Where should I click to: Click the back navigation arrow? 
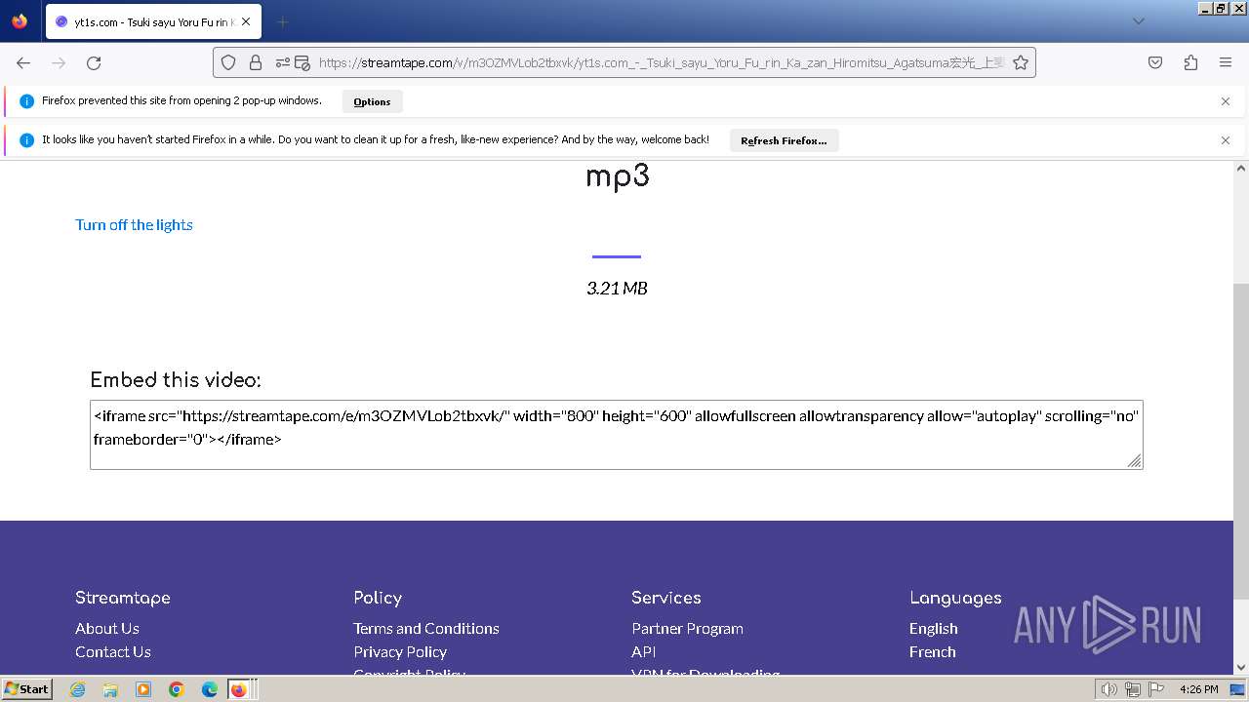click(23, 62)
